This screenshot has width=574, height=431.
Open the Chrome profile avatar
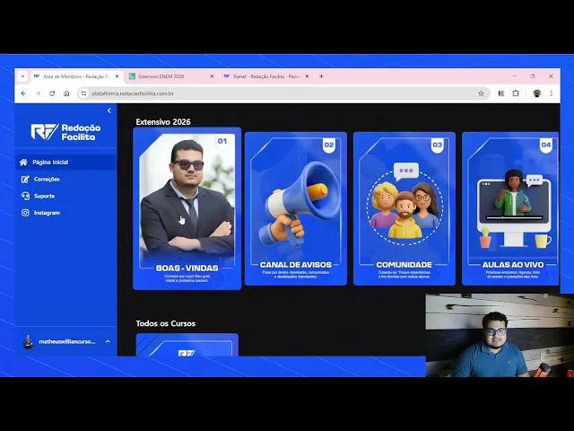[x=537, y=93]
